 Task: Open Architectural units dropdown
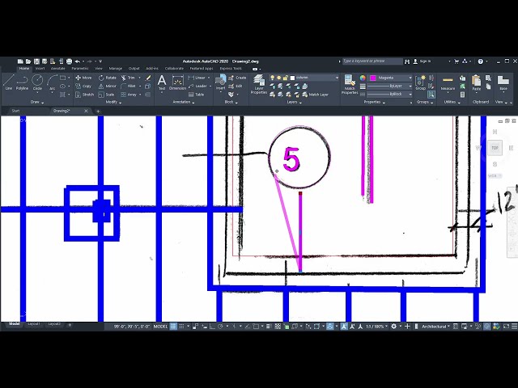coord(435,327)
